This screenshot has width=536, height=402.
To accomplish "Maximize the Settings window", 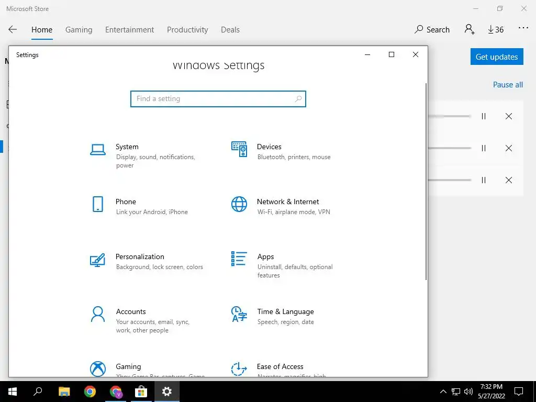I will (392, 54).
